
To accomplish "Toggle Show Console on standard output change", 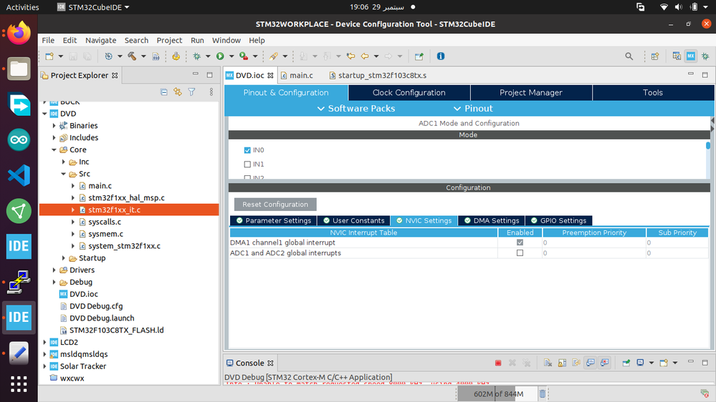I will (591, 363).
